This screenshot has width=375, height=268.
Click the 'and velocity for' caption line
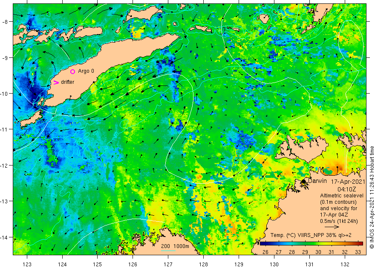click(339, 208)
